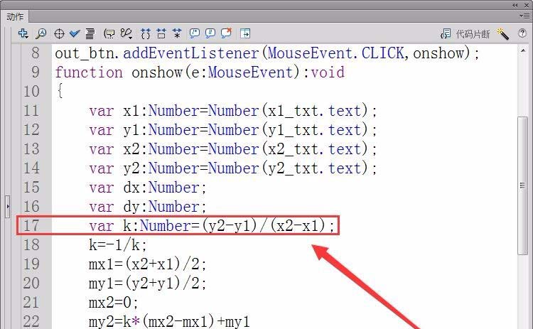Click 'y2_txt.text' on line 14
This screenshot has height=329, width=533.
pyautogui.click(x=314, y=168)
